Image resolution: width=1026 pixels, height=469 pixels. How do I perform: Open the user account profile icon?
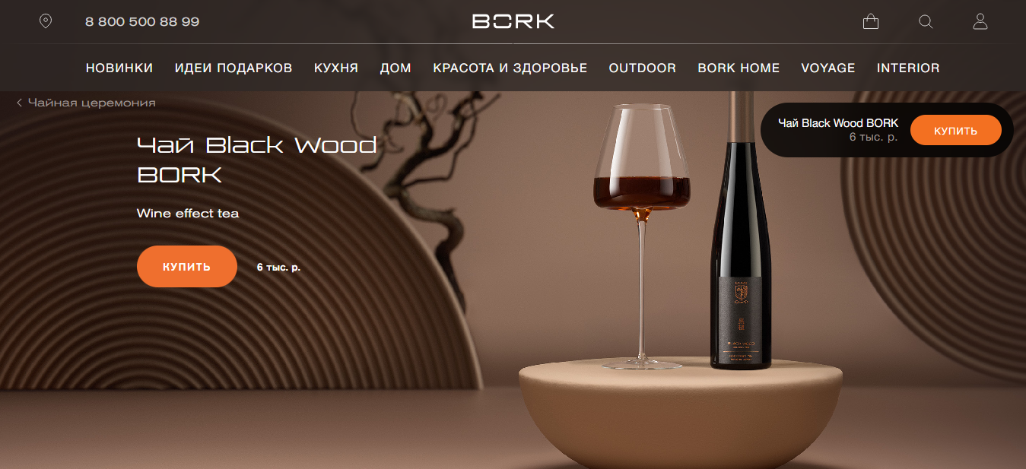click(x=980, y=21)
